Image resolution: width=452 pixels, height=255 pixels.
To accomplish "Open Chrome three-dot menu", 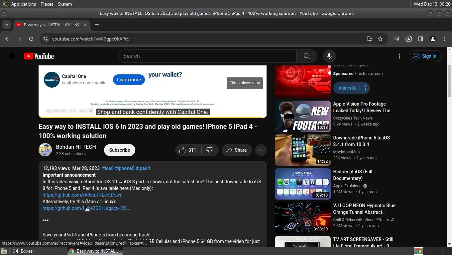I will [445, 39].
